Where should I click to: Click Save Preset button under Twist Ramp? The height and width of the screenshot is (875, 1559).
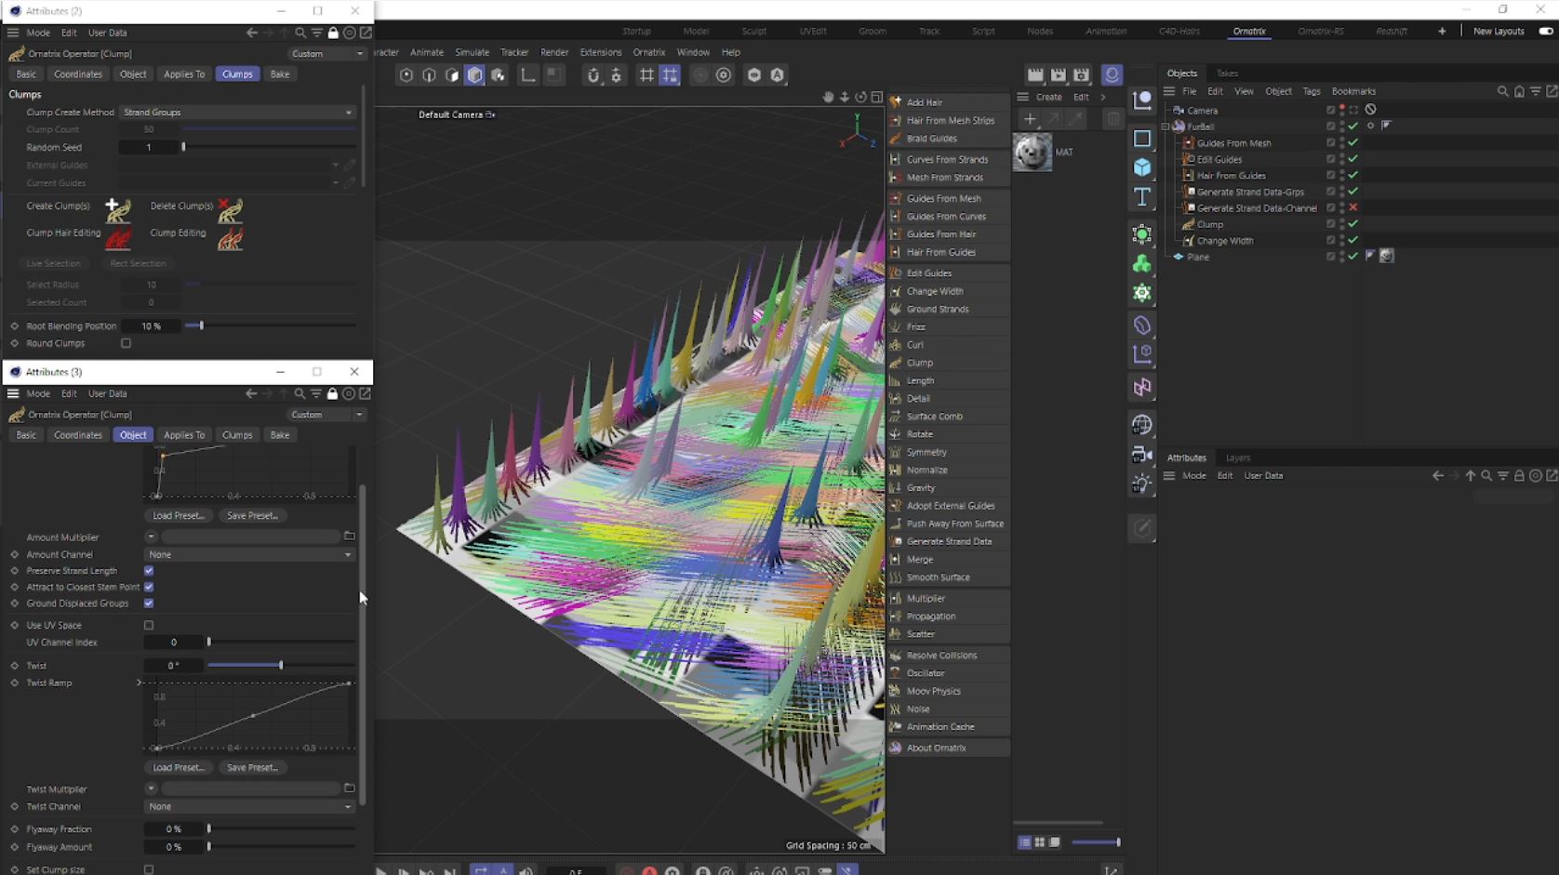point(252,768)
